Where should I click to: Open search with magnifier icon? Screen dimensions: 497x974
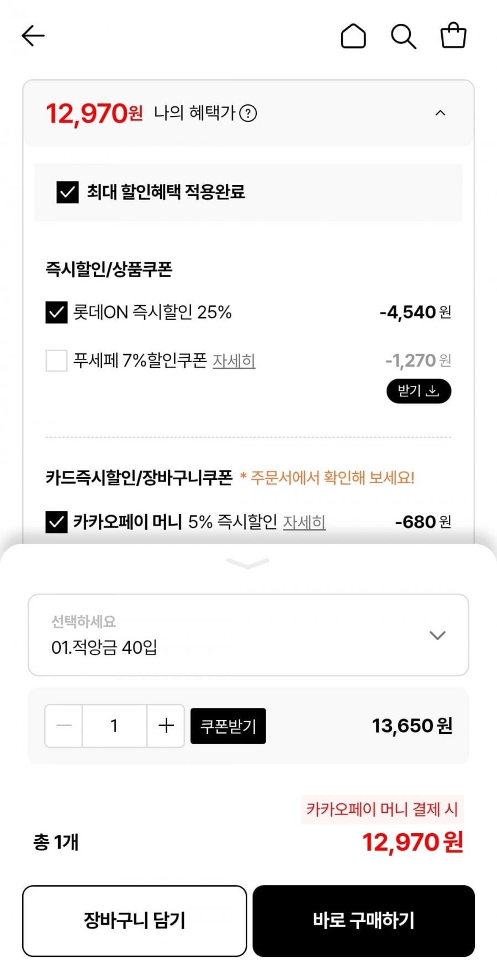point(403,36)
